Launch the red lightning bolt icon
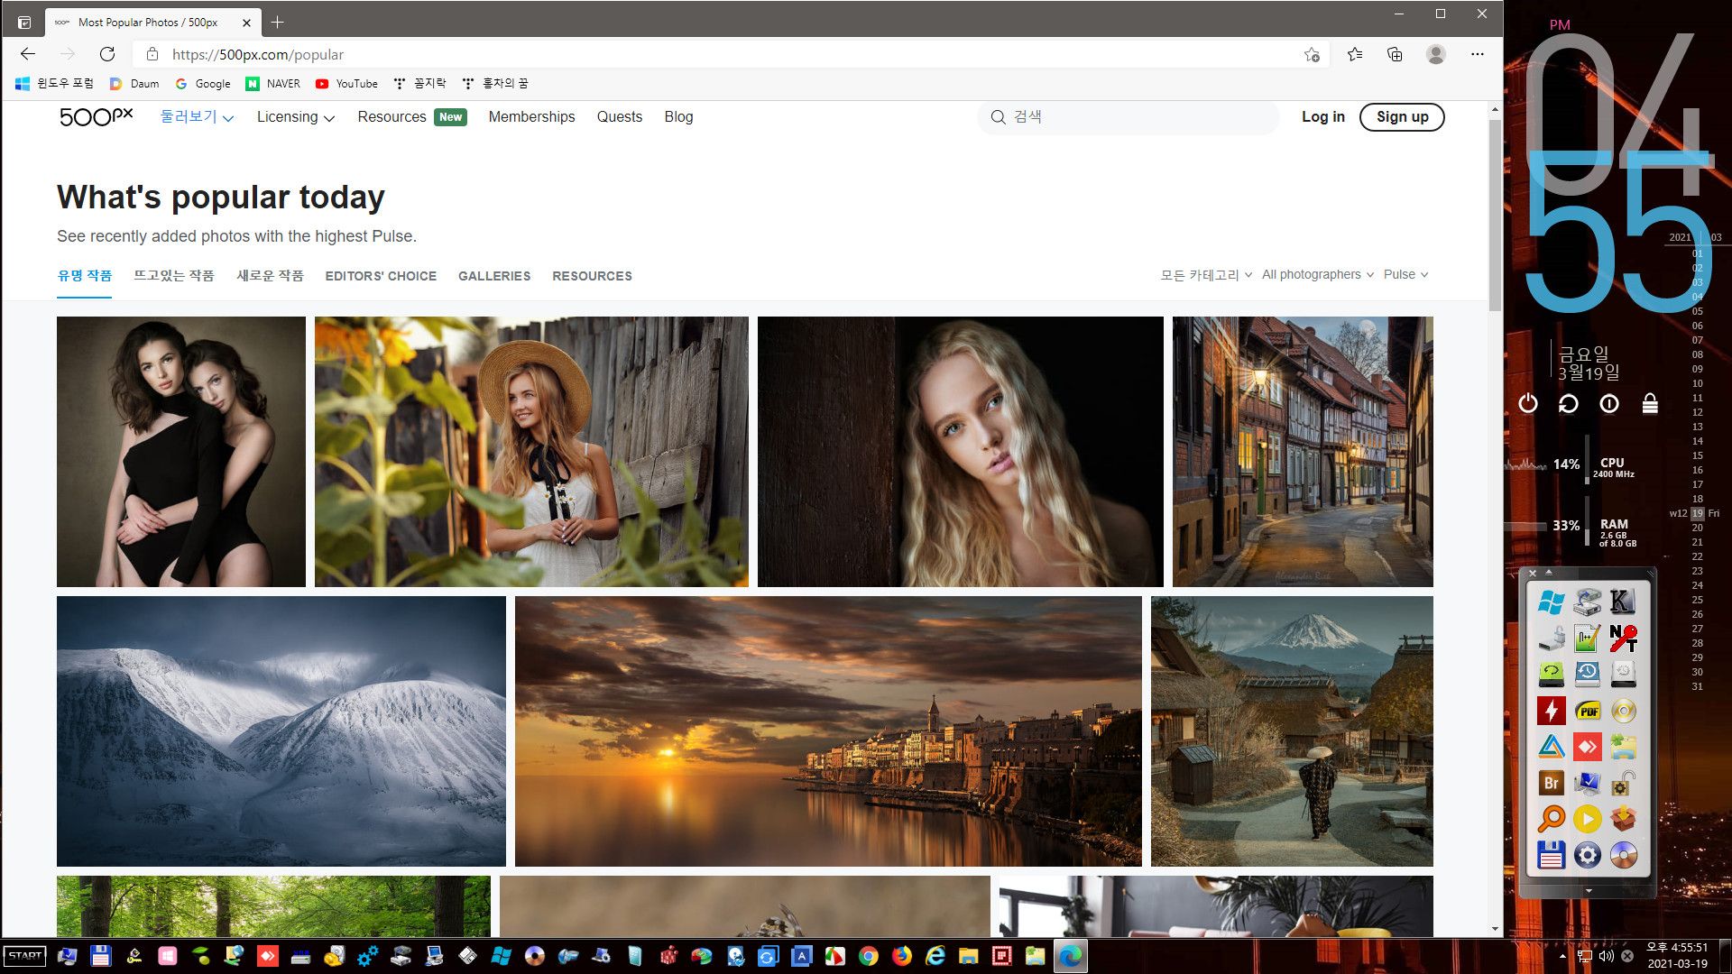Viewport: 1732px width, 974px height. tap(1551, 711)
